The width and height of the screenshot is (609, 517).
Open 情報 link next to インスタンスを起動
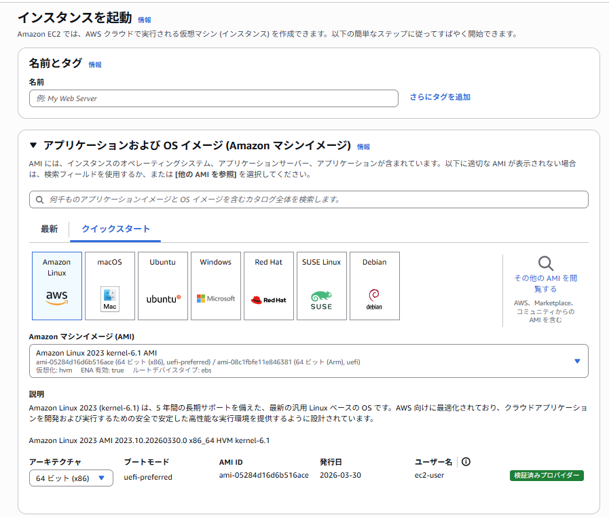(x=145, y=20)
